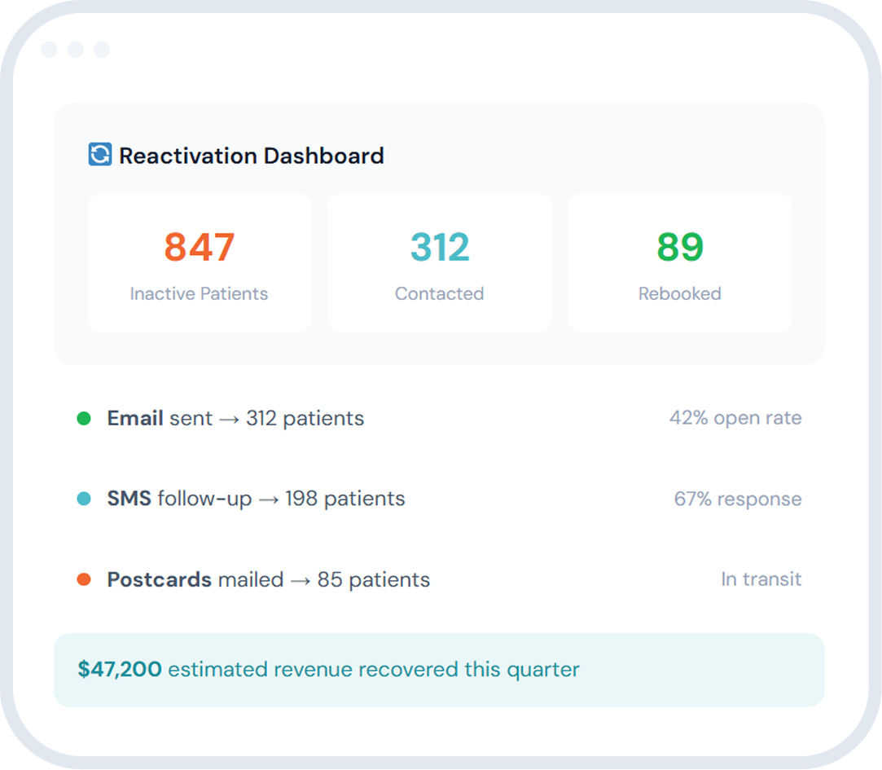The height and width of the screenshot is (770, 882).
Task: Click the first window control dot
Action: click(x=49, y=50)
